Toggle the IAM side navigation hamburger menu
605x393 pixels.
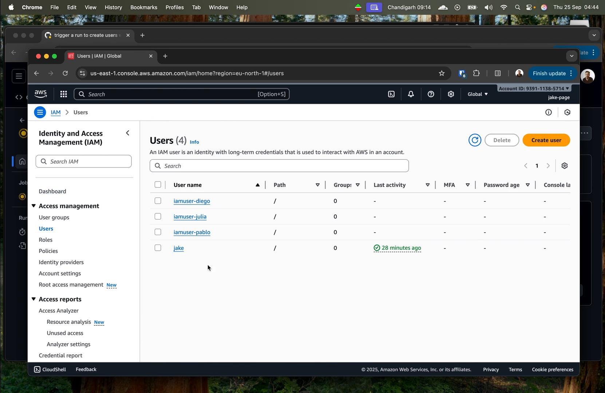pos(40,112)
